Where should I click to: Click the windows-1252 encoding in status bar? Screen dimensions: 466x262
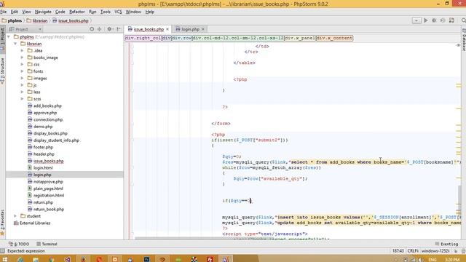[435, 251]
